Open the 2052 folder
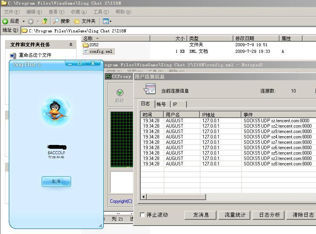This screenshot has width=316, height=234. click(x=86, y=45)
